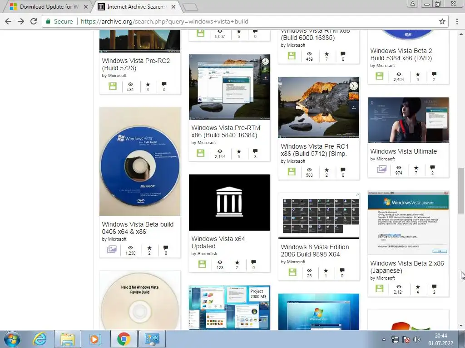Screen dimensions: 465x348
Task: Open Windows Vista Beta build 0406 x64 & x86
Action: tap(138, 228)
